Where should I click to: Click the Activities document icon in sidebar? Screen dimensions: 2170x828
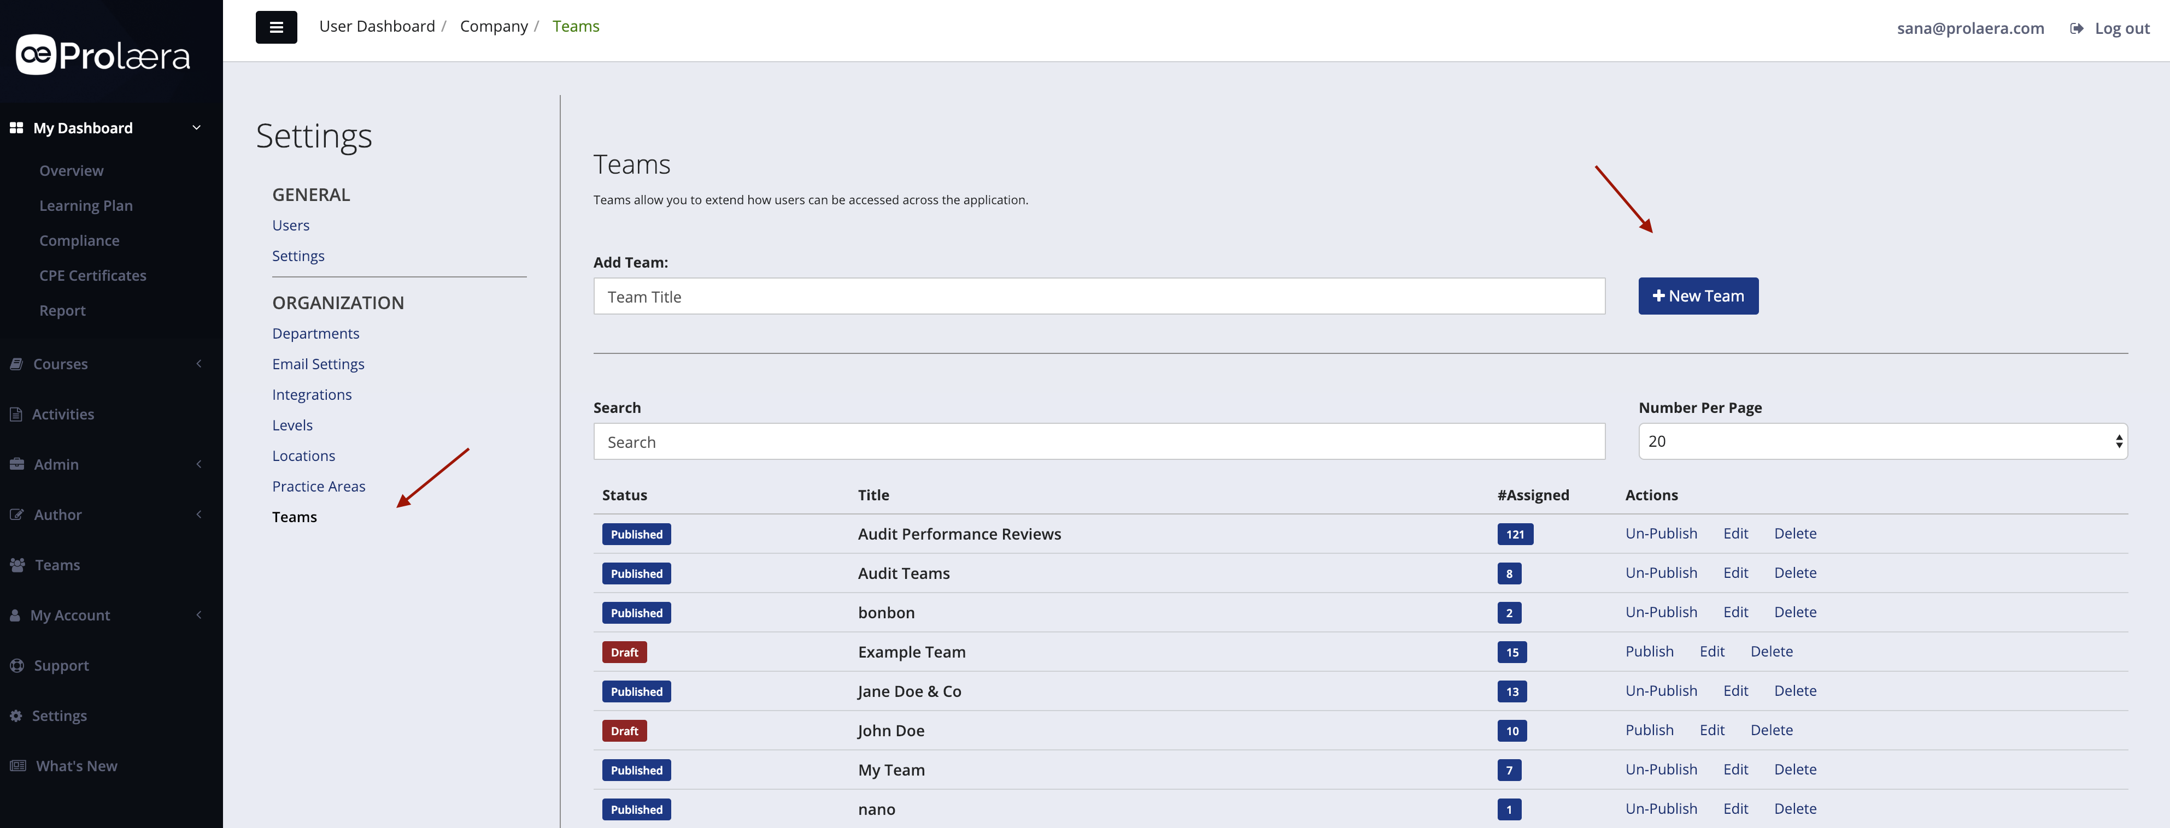tap(16, 414)
